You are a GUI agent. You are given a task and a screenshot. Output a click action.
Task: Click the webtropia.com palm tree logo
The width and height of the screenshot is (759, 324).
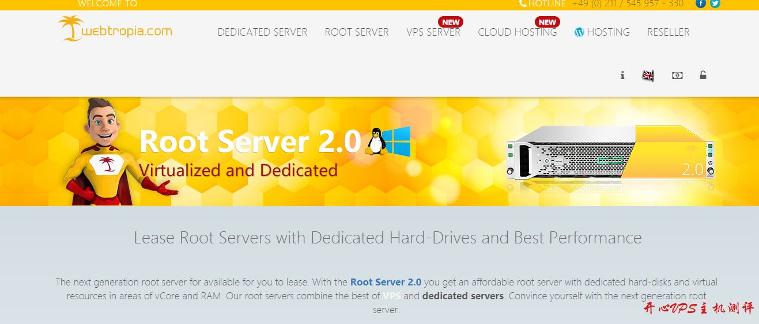click(115, 29)
